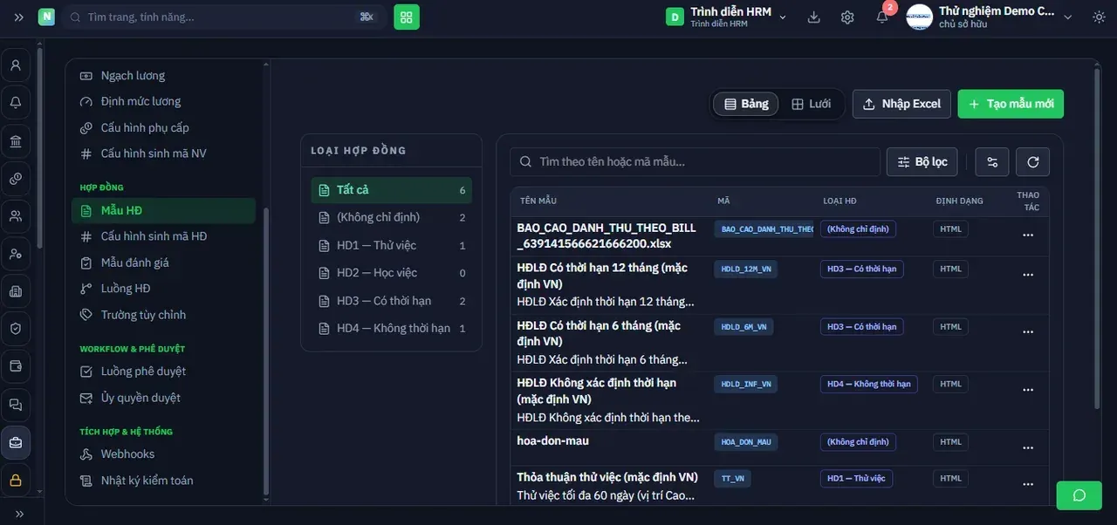Open the green chat bubble button
The image size is (1117, 525).
pyautogui.click(x=1079, y=495)
